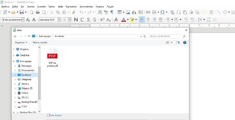Click the Print icon in toolbar
Screen dimensions: 235x120
[x=38, y=12]
